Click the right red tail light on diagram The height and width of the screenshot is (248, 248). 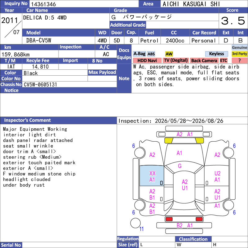199,219
